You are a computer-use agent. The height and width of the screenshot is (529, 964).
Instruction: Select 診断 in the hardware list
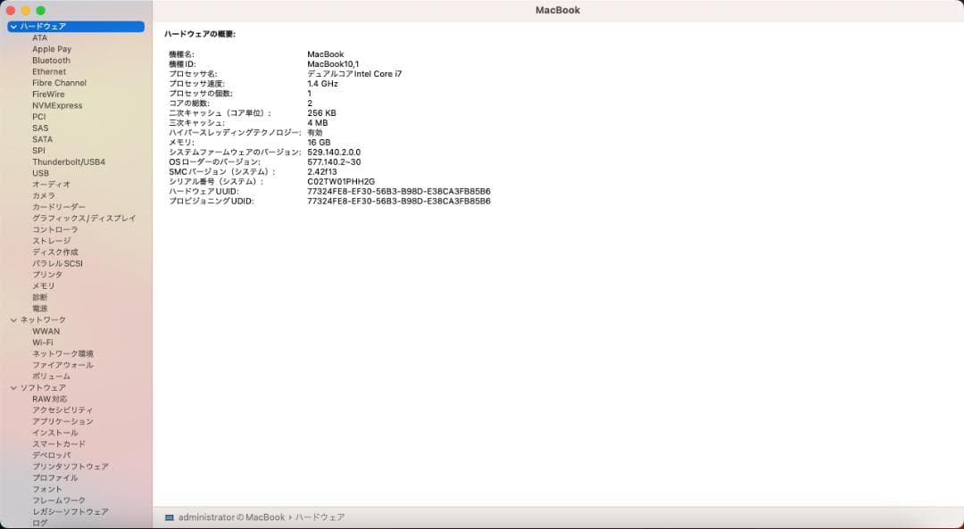(x=38, y=297)
